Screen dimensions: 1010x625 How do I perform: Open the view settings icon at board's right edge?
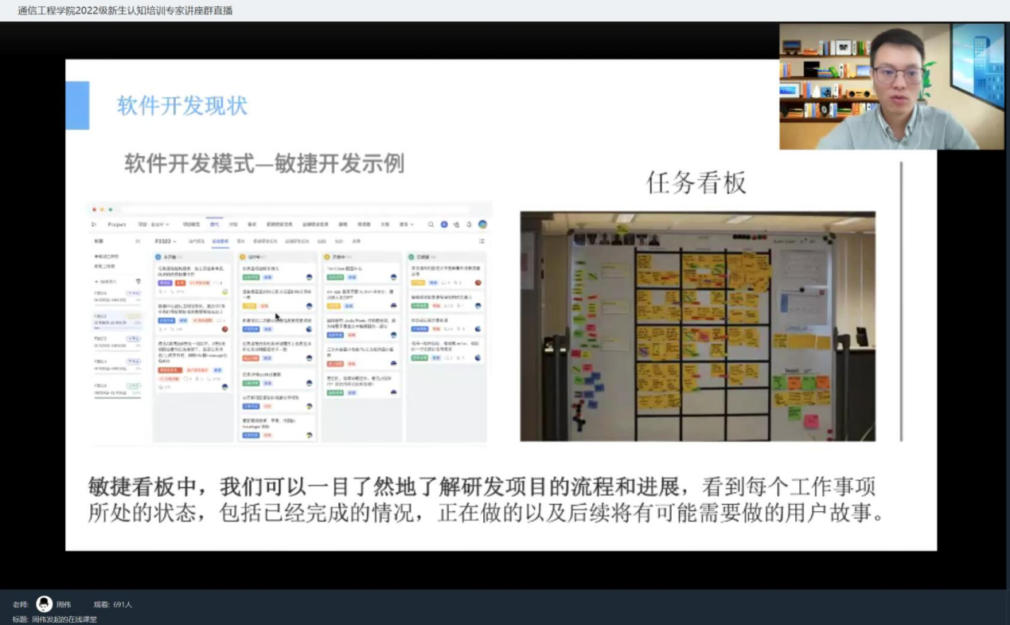point(482,240)
